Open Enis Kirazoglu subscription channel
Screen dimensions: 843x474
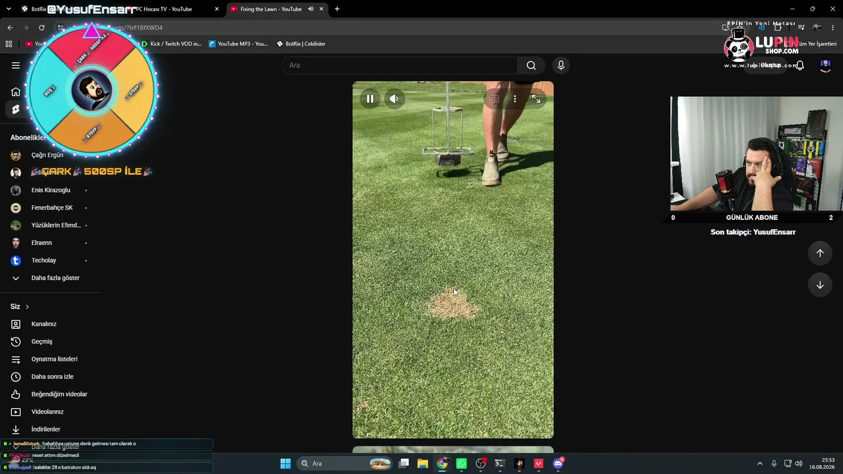point(50,190)
